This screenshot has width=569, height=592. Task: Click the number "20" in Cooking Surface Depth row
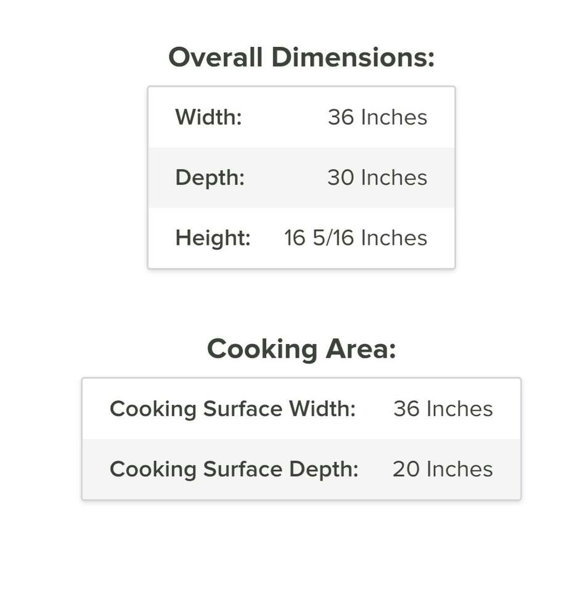click(x=406, y=469)
